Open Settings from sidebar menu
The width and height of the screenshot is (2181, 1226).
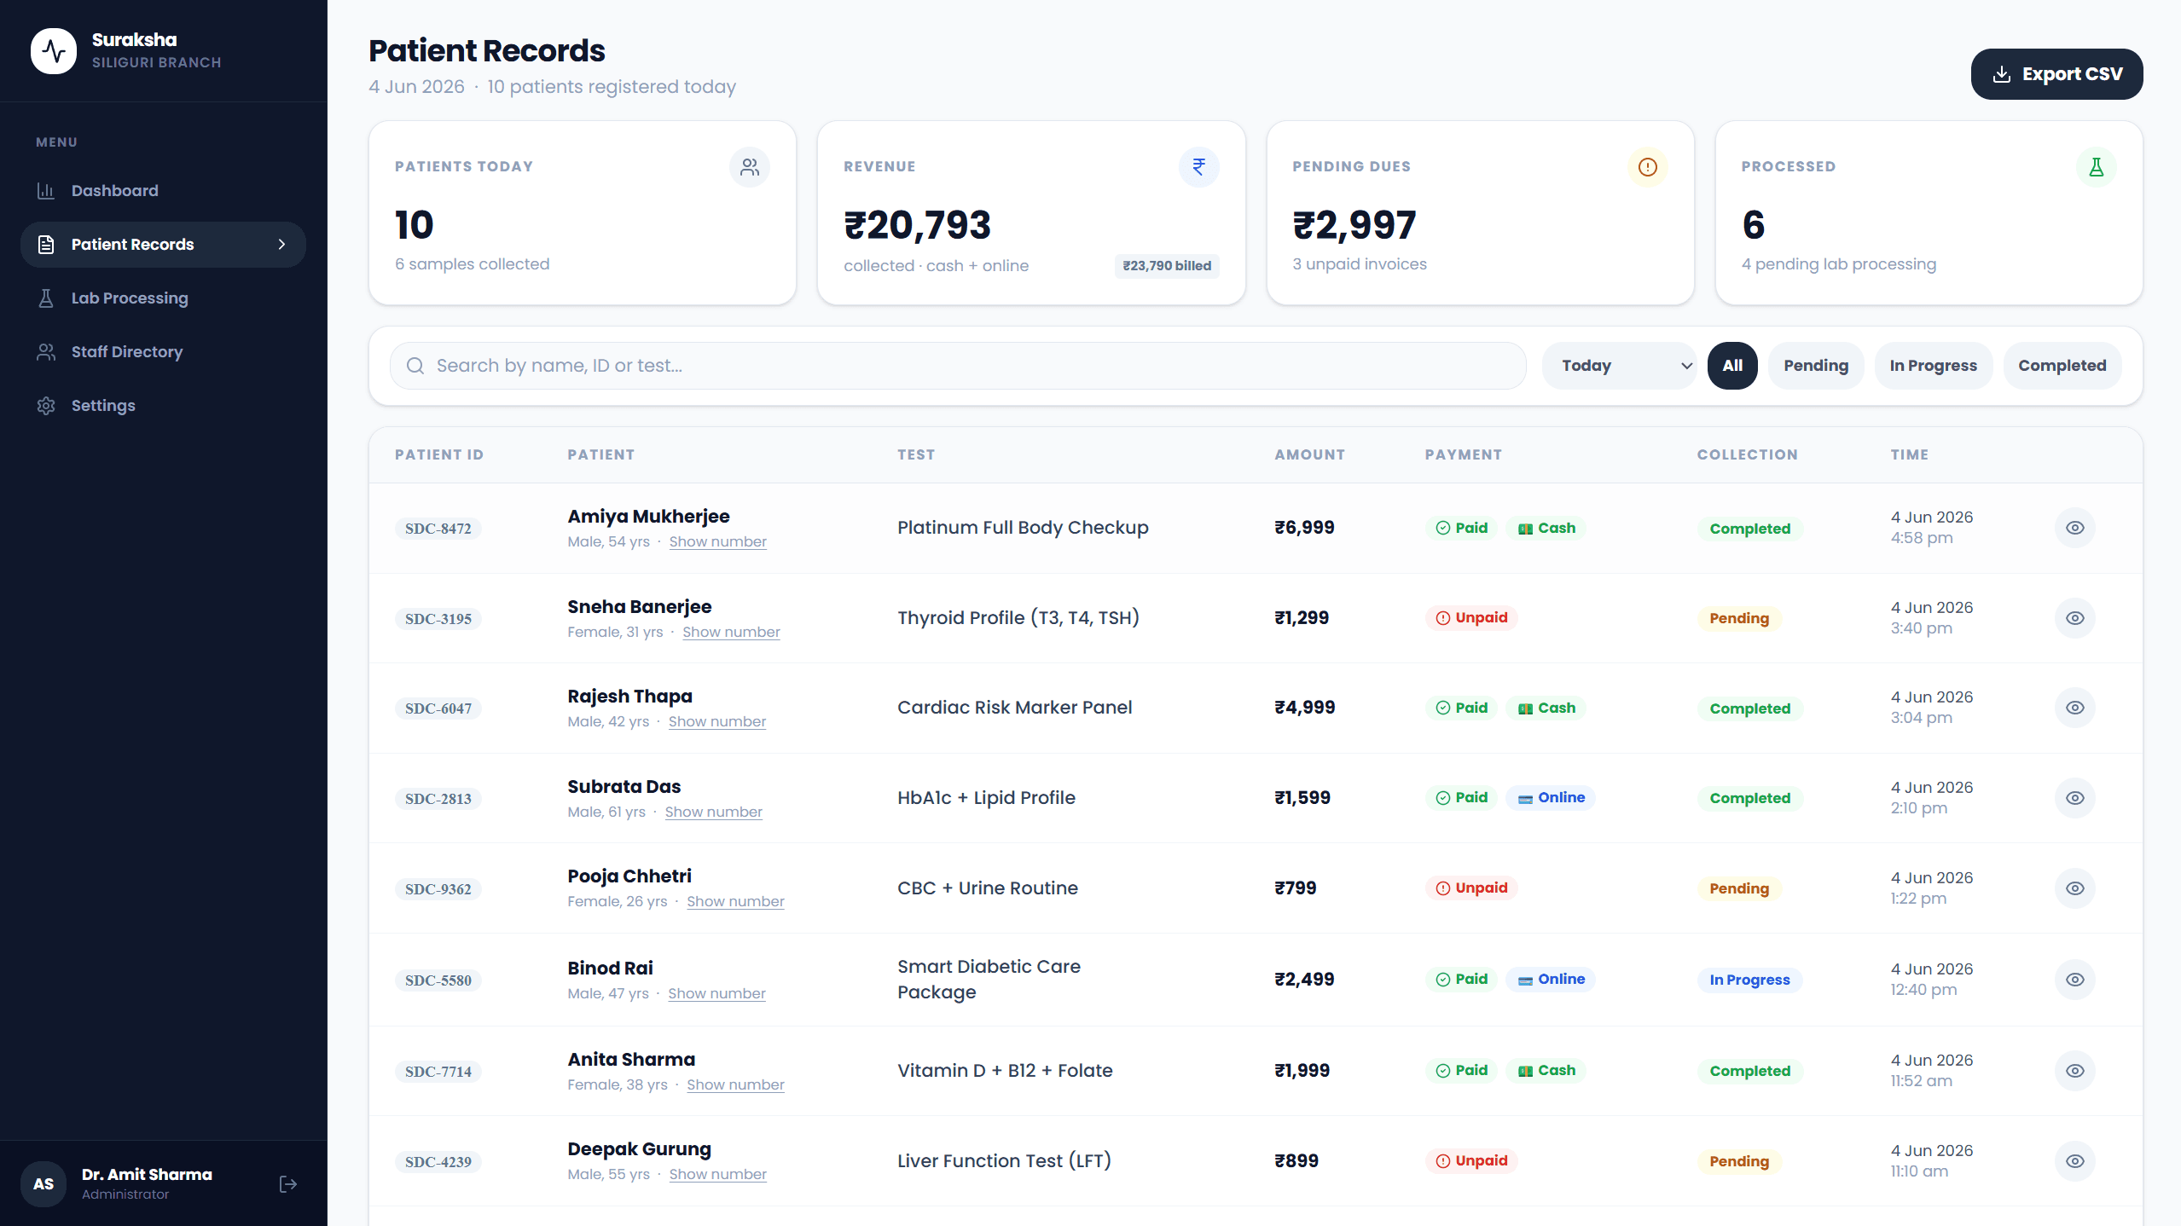(163, 406)
